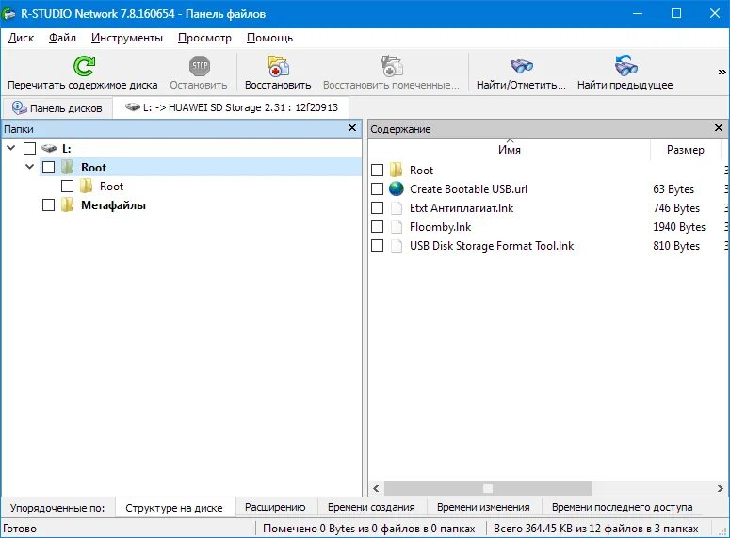730x538 pixels.
Task: Click status text Всего 364.45 KB
Action: point(596,529)
